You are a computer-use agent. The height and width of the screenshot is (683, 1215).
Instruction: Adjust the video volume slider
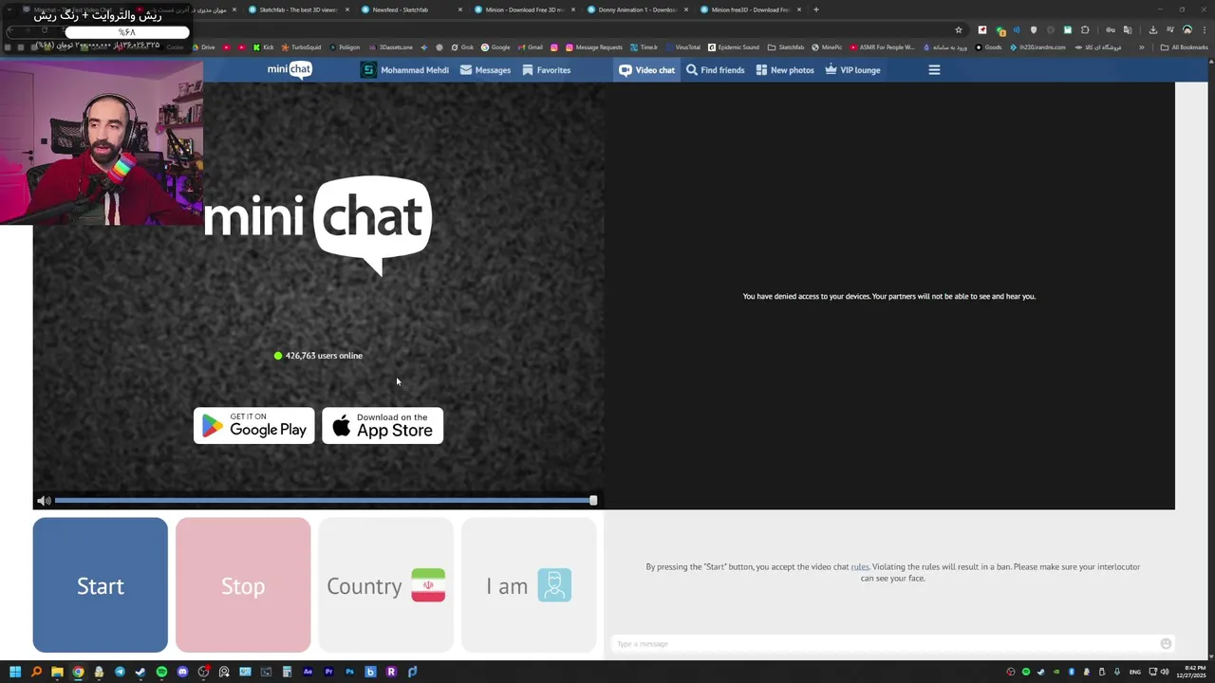pos(324,501)
